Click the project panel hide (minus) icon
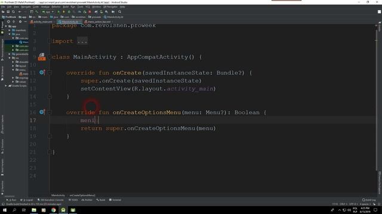Image resolution: width=382 pixels, height=214 pixels. (x=25, y=21)
